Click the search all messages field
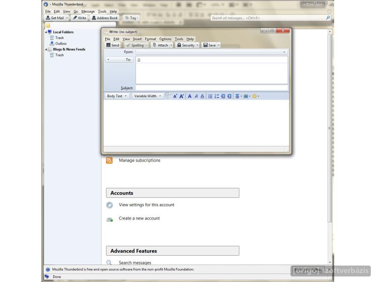The image size is (376, 282). pyautogui.click(x=268, y=18)
